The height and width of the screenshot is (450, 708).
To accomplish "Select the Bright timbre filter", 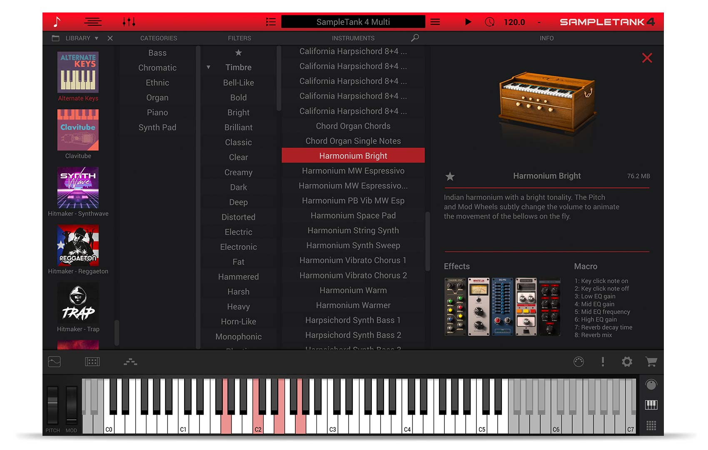I will click(x=238, y=112).
